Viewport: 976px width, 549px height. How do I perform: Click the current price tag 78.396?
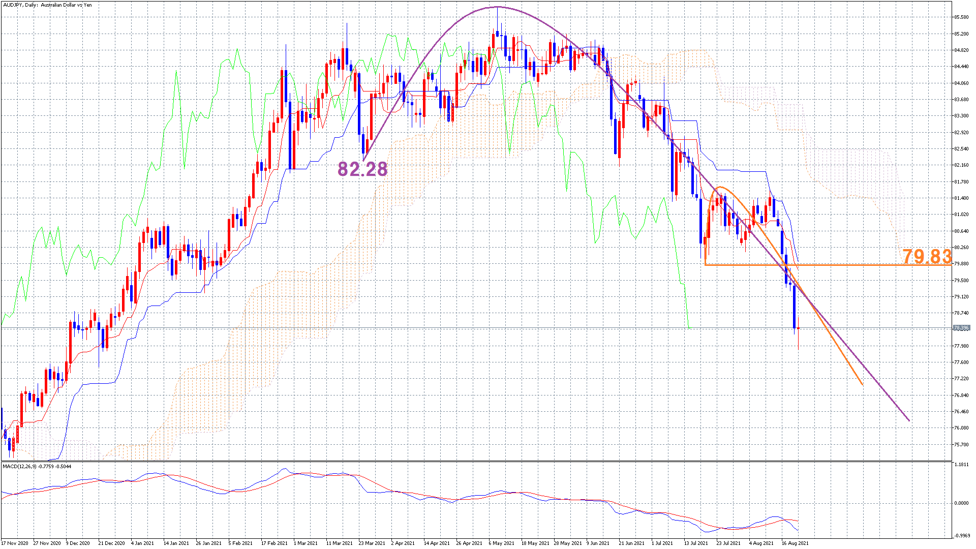(x=961, y=328)
